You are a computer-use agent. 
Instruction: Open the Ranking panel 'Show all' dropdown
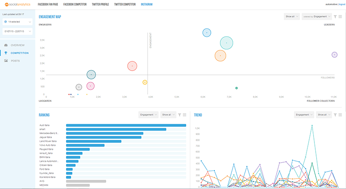168,115
